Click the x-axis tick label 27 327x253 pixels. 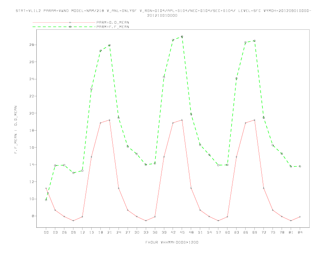(x=128, y=232)
